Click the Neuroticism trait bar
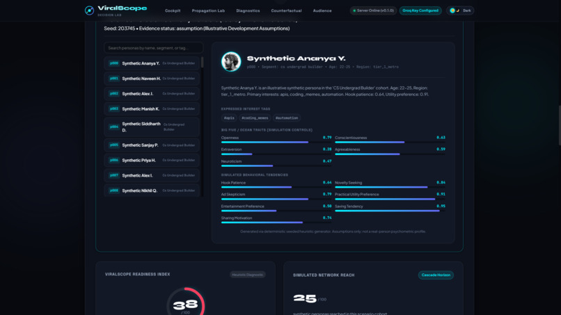The image size is (561, 315). (276, 166)
